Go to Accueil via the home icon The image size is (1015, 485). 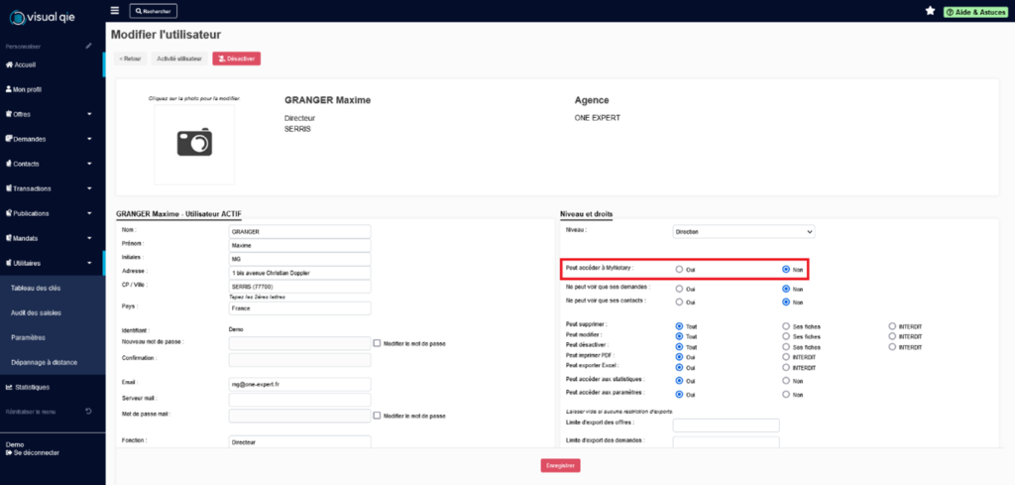click(9, 64)
